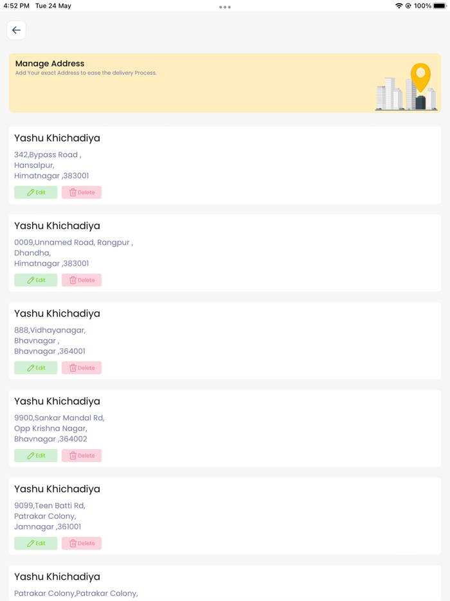Delete the 888,Vidhayanagar Bhavnagar address

click(82, 368)
